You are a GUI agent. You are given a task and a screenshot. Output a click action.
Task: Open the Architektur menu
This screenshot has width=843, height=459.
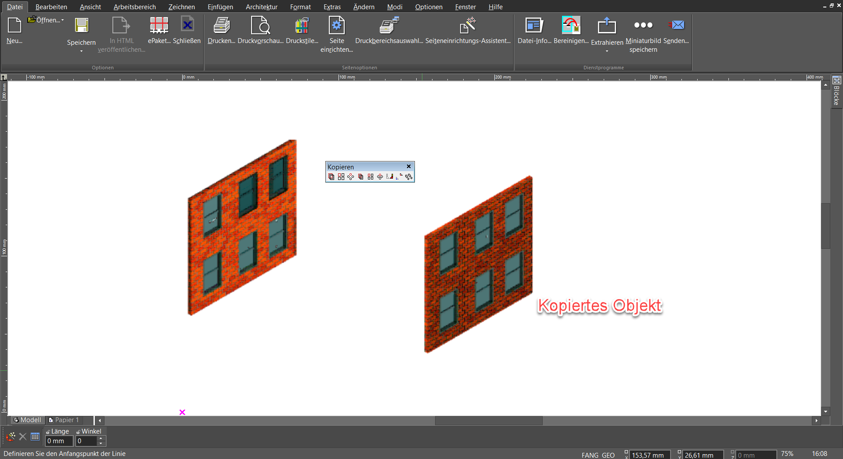click(262, 7)
